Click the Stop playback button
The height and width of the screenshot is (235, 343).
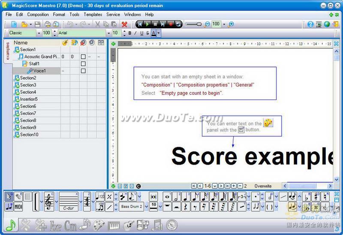pyautogui.click(x=155, y=24)
